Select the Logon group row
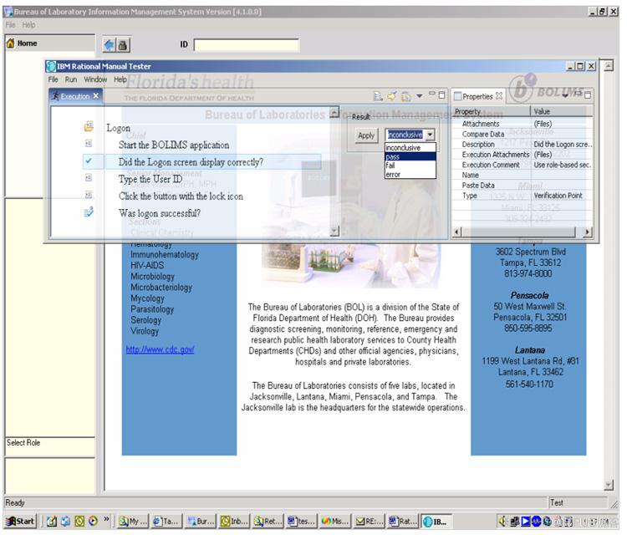 (x=119, y=128)
